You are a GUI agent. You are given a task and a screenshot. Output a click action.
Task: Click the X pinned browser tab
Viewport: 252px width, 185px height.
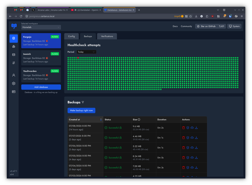(33, 10)
